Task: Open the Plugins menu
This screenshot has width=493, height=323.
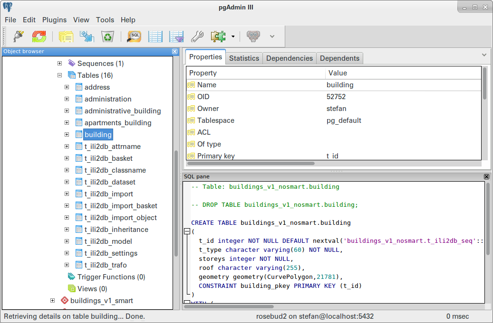Action: [x=54, y=20]
